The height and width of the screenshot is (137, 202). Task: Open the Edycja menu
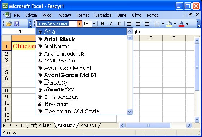tap(31, 15)
